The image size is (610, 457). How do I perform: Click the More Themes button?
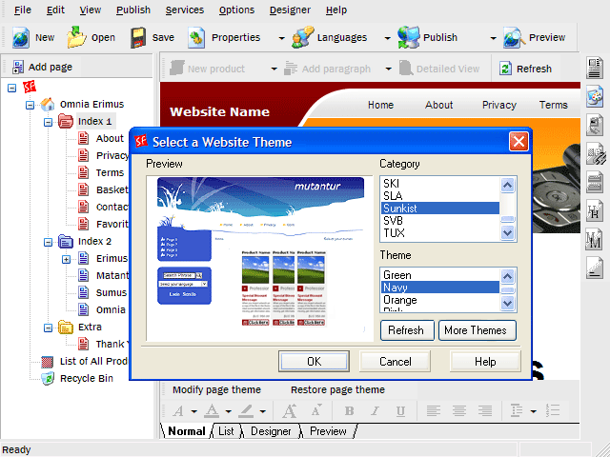pos(478,330)
